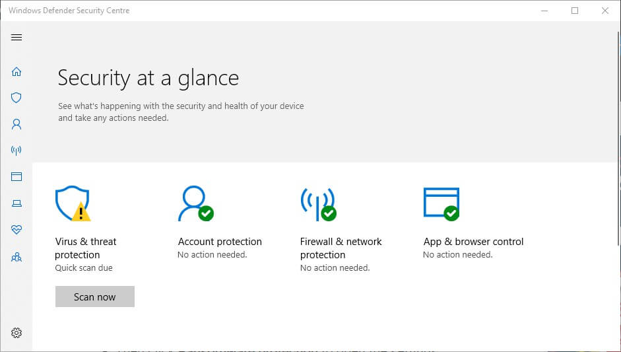Viewport: 621px width, 352px height.
Task: Open Family options sidebar people icon
Action: click(x=16, y=258)
